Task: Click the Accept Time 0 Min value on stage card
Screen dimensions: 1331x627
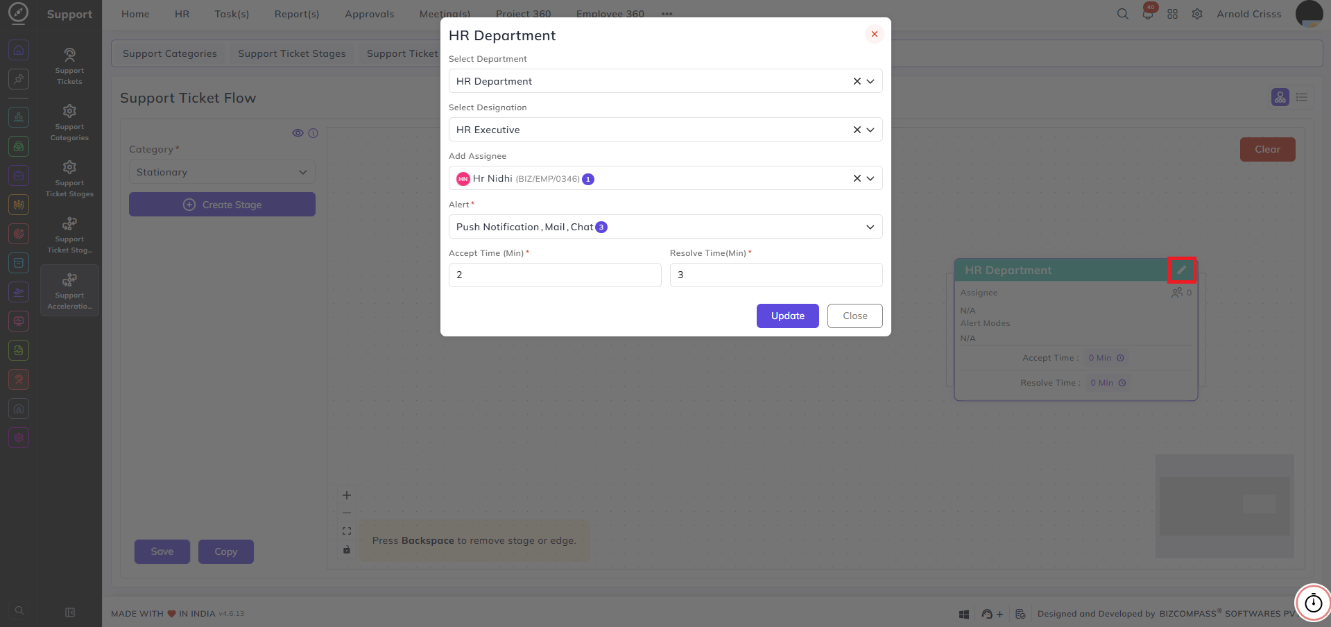Action: [x=1106, y=358]
